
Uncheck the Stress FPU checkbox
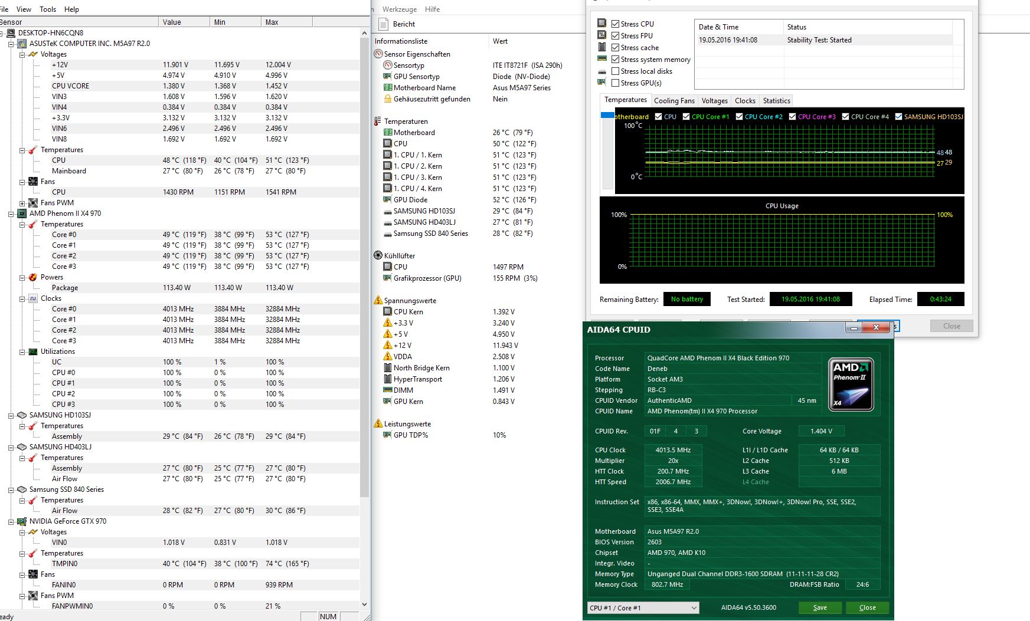pos(616,36)
